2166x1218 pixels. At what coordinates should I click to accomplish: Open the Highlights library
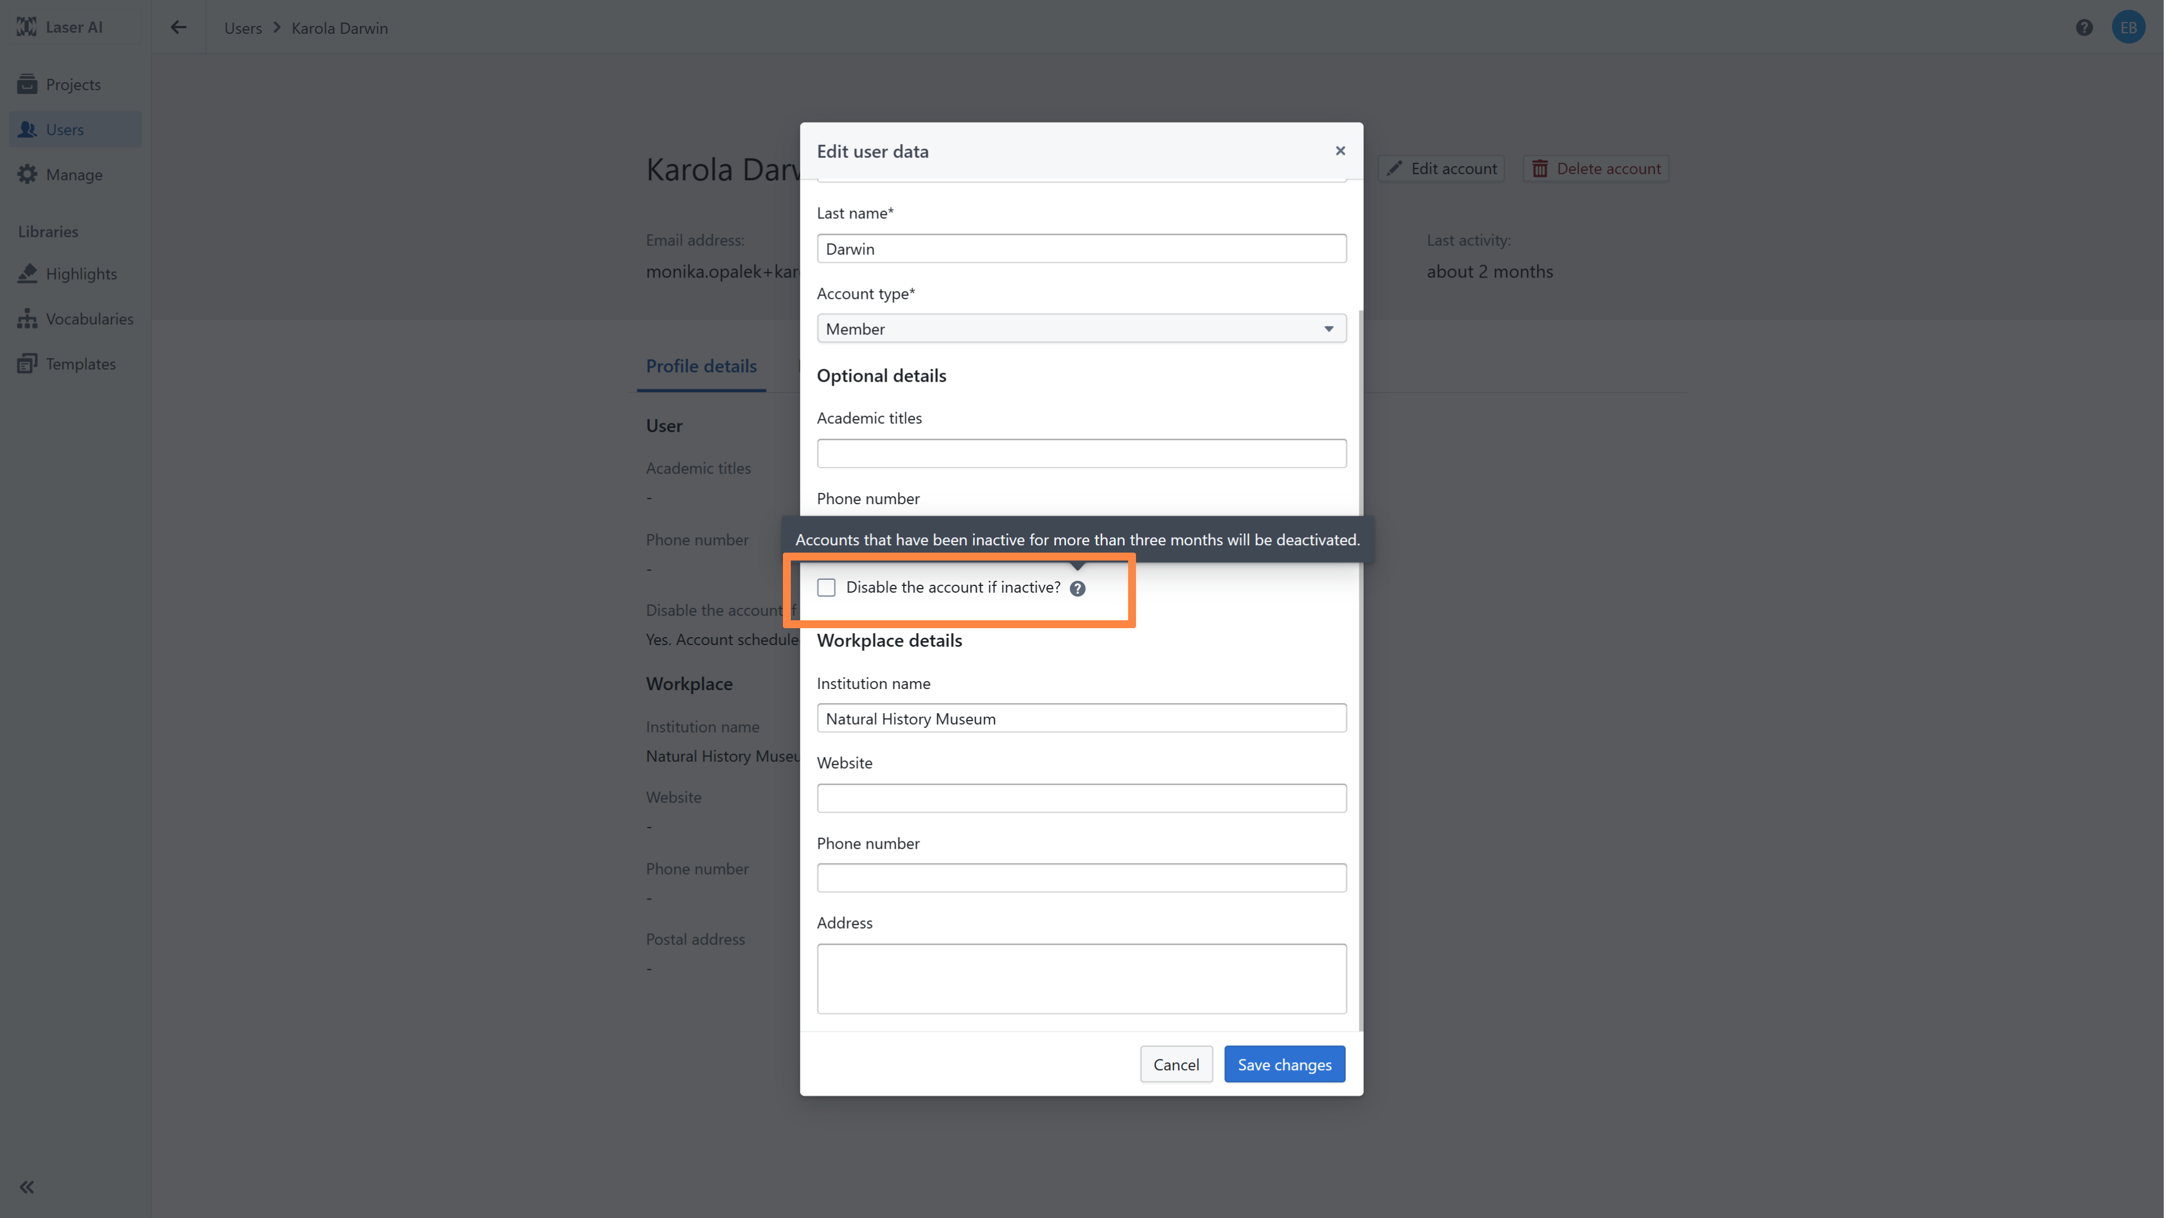point(81,273)
